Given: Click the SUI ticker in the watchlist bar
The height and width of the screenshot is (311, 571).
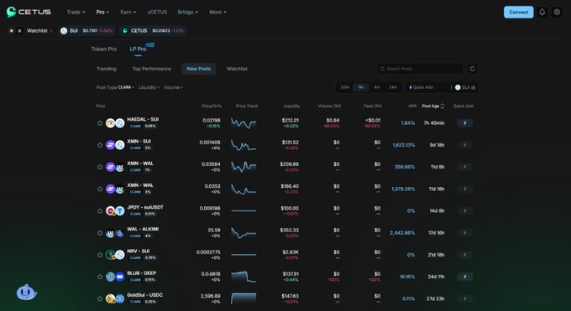Looking at the screenshot, I should click(86, 31).
